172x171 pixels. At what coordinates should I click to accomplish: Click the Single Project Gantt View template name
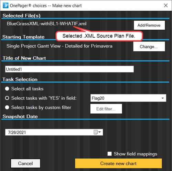point(60,46)
